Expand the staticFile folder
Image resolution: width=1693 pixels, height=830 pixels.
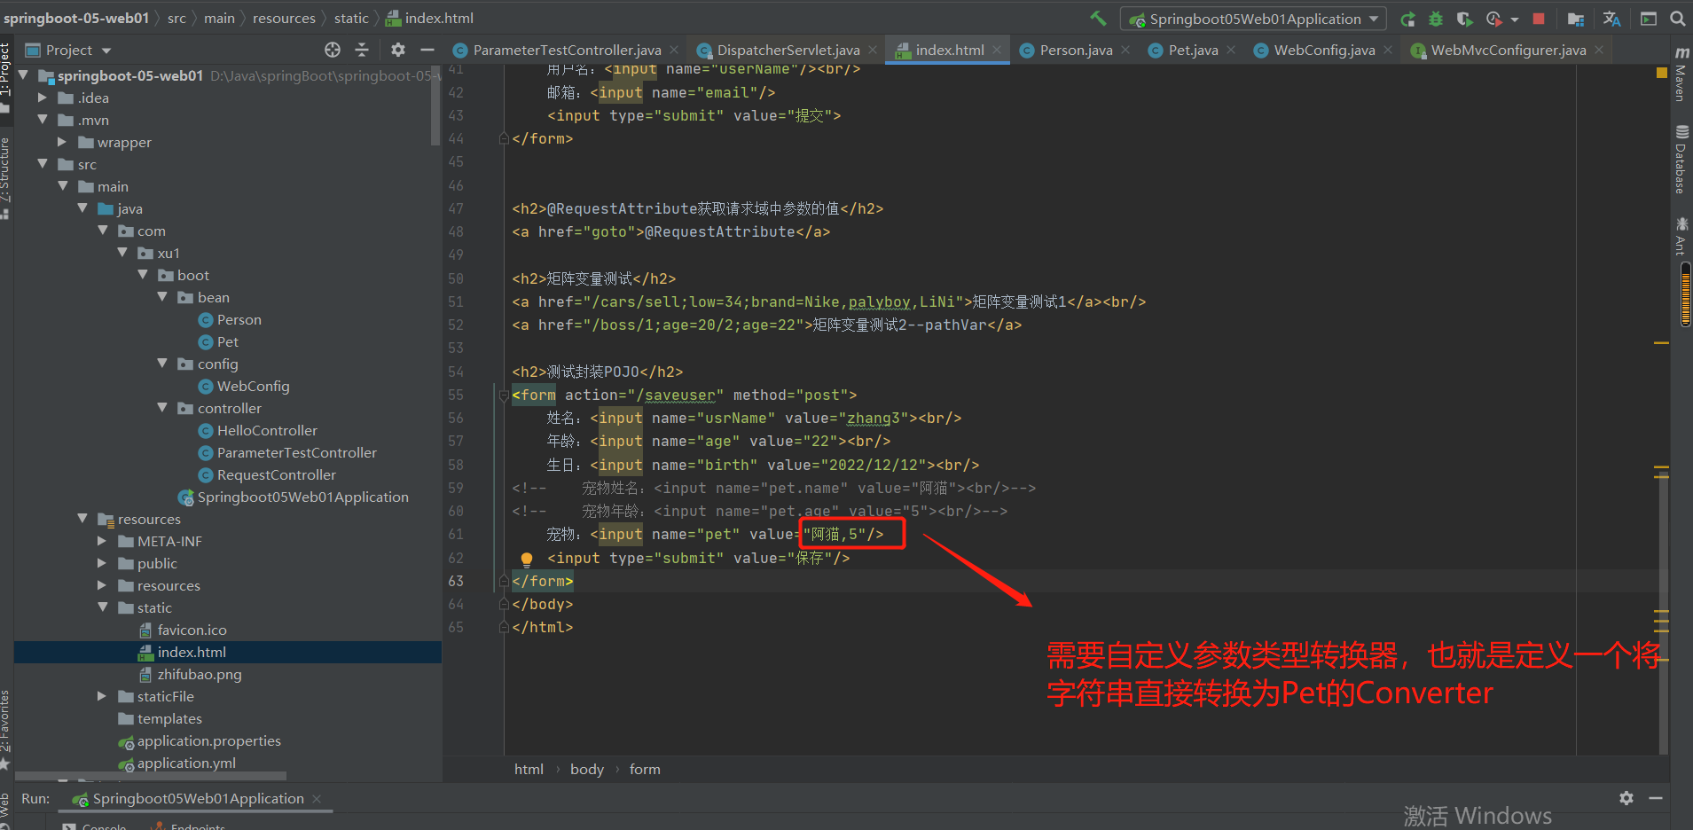[102, 696]
